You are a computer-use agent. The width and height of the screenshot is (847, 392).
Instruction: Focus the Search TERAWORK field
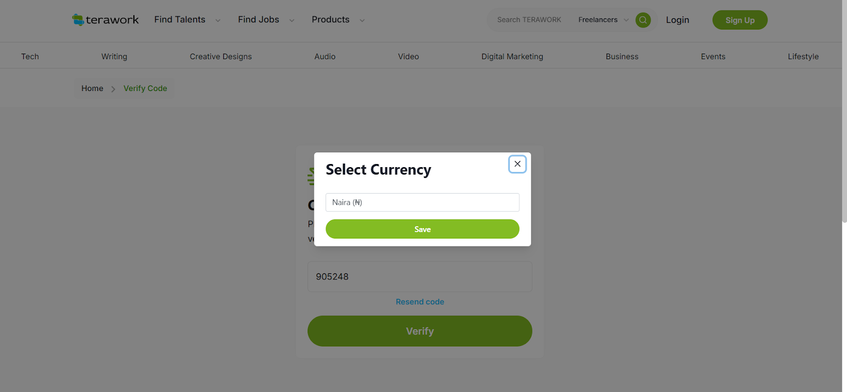[x=529, y=20]
